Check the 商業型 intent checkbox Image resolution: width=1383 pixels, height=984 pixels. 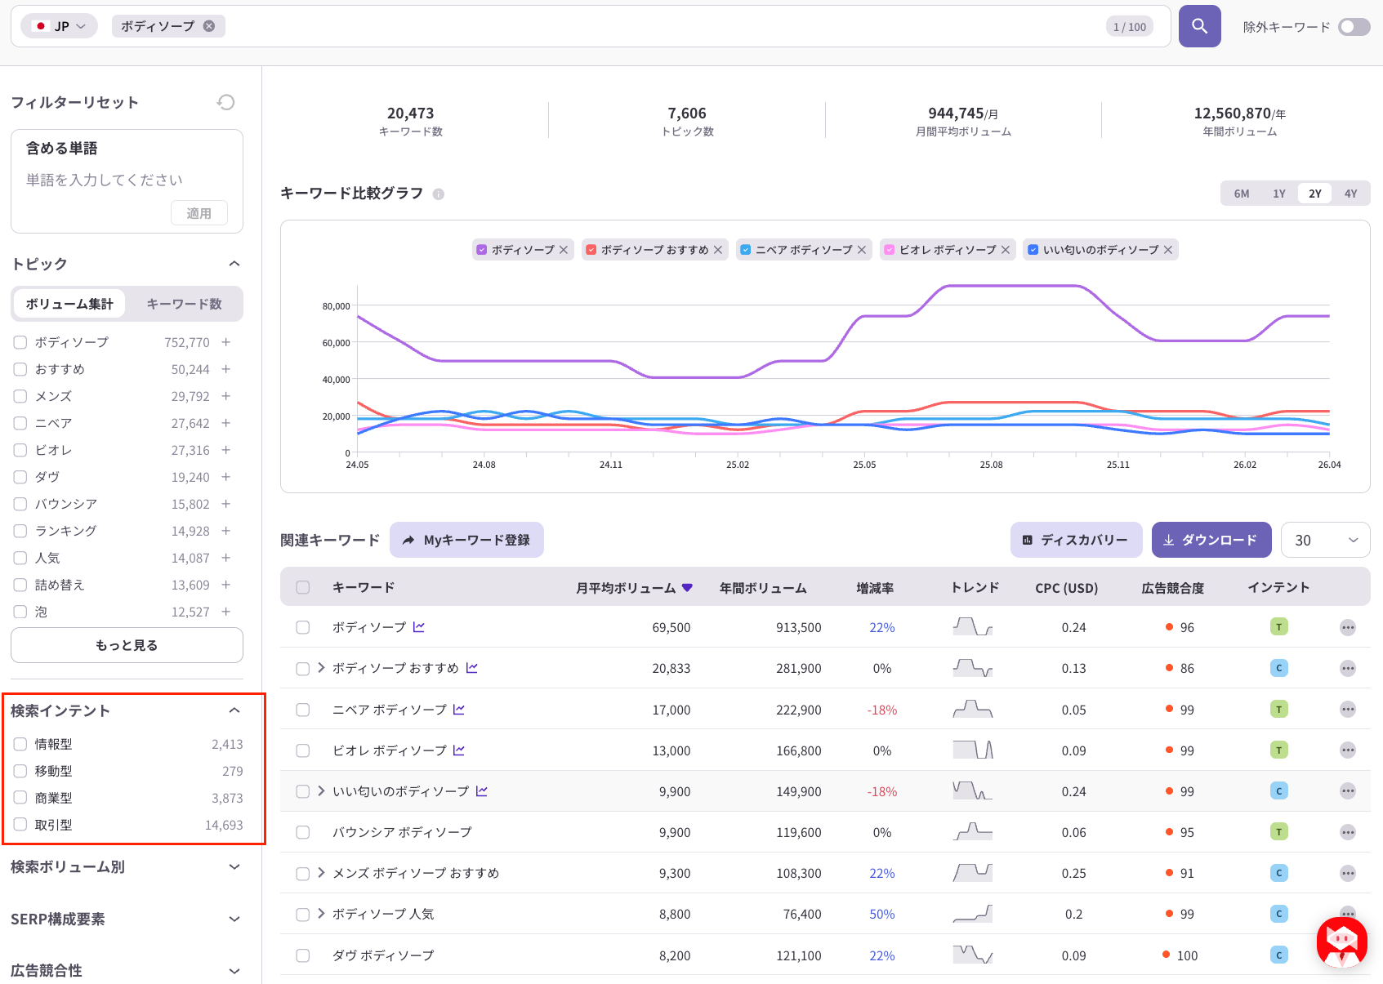pos(20,798)
